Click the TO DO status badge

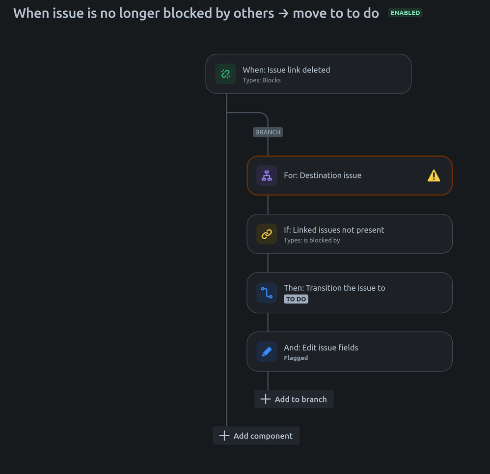296,299
